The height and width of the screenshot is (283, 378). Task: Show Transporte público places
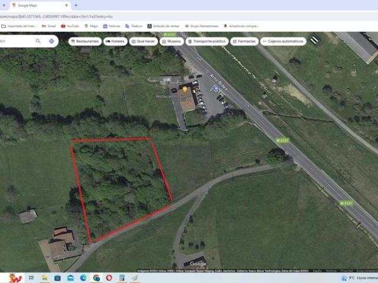click(x=207, y=41)
